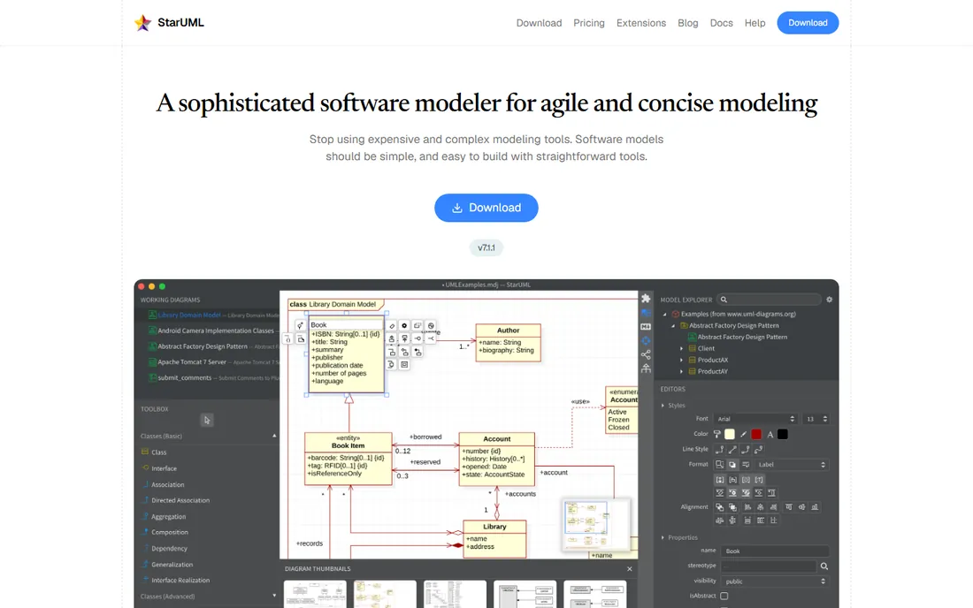Open the font size 13 dropdown
Screen dimensions: 973x608
816,419
